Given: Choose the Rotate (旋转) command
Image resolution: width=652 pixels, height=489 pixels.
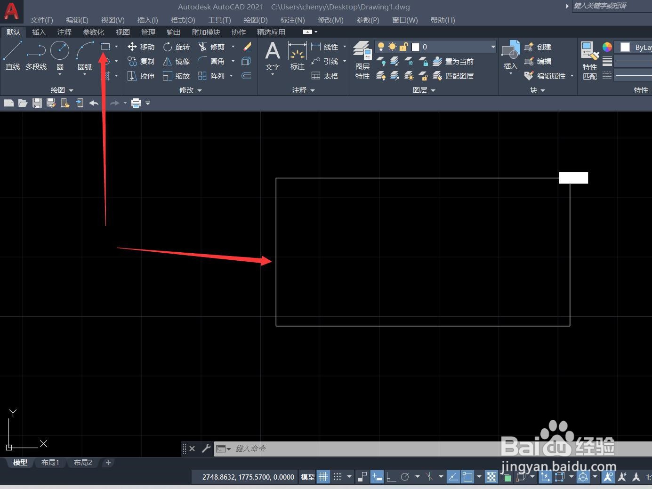Looking at the screenshot, I should tap(177, 47).
